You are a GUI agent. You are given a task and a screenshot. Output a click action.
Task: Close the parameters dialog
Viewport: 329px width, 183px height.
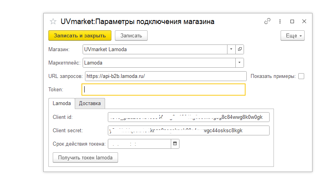pos(304,21)
